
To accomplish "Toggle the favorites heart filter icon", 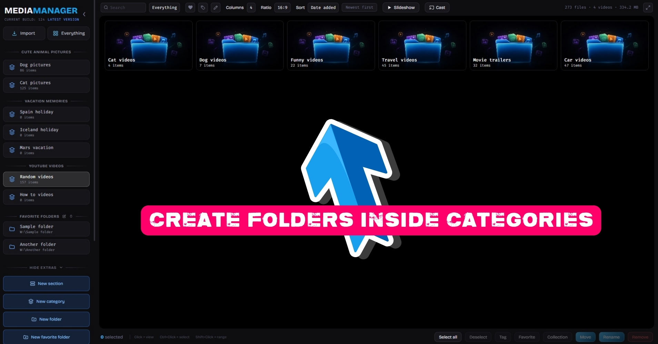I will coord(190,8).
